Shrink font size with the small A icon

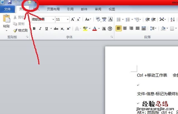[78, 19]
